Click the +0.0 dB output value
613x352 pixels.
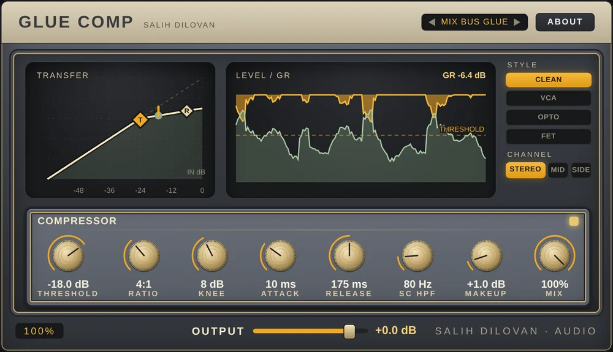coord(395,330)
